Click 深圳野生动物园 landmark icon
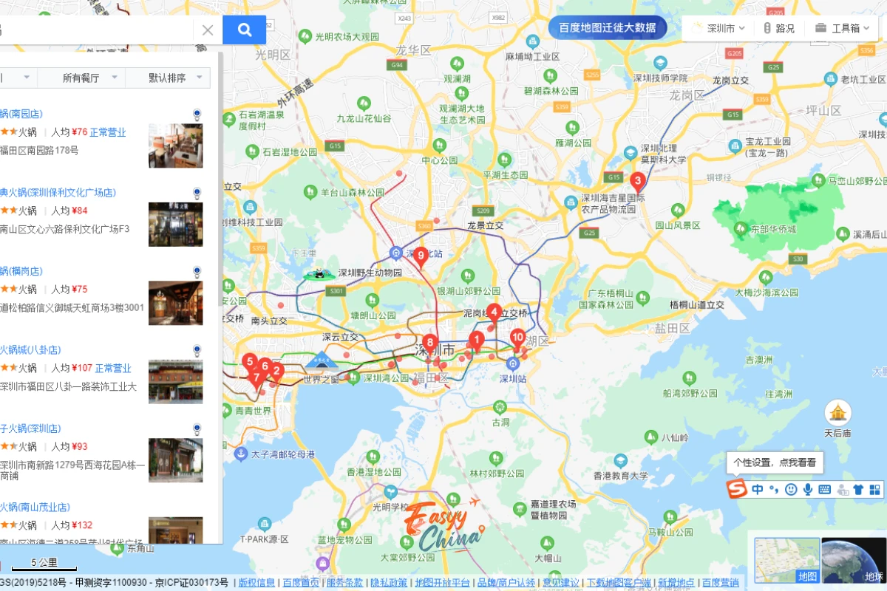 (x=320, y=273)
